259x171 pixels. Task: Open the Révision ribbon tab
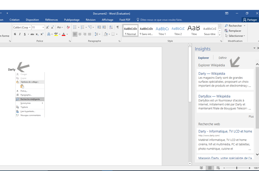[90, 20]
